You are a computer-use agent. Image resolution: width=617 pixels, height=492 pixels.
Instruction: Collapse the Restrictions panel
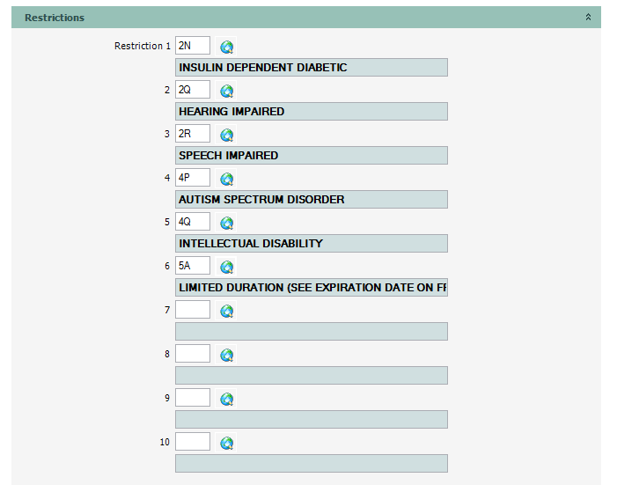pyautogui.click(x=588, y=18)
